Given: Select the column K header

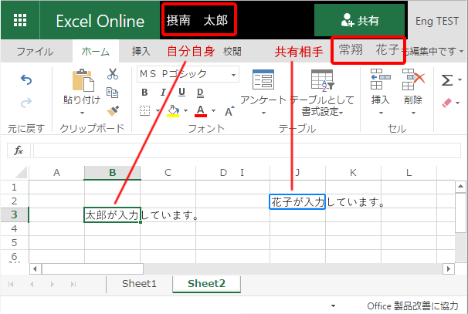Looking at the screenshot, I should click(353, 173).
